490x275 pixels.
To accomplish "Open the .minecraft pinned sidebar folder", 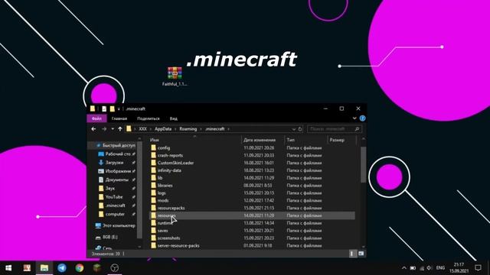I will pyautogui.click(x=115, y=205).
